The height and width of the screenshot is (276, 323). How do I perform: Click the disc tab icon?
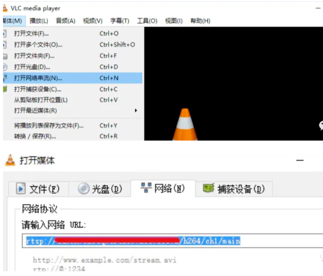point(84,189)
